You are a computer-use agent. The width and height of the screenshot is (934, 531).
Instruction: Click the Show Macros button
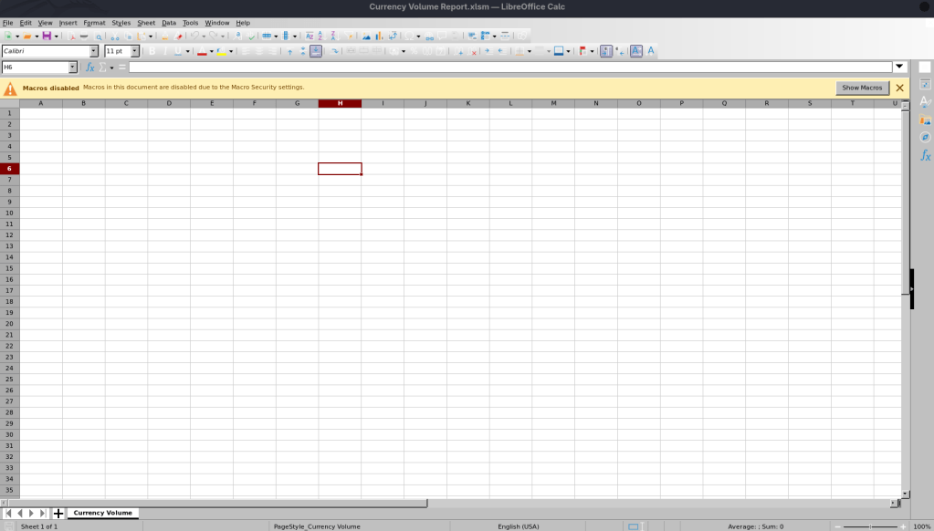862,88
